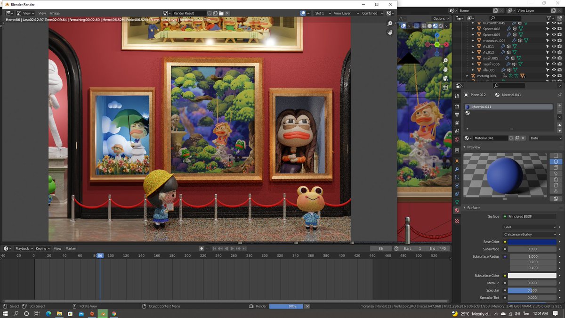Cancel the render progress job
565x318 pixels.
(x=307, y=306)
